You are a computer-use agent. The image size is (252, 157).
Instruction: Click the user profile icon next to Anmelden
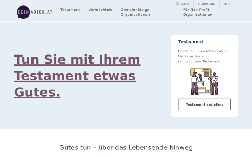[x=199, y=4]
